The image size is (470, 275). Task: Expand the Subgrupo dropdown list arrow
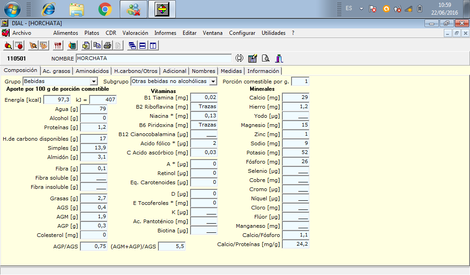pos(213,82)
